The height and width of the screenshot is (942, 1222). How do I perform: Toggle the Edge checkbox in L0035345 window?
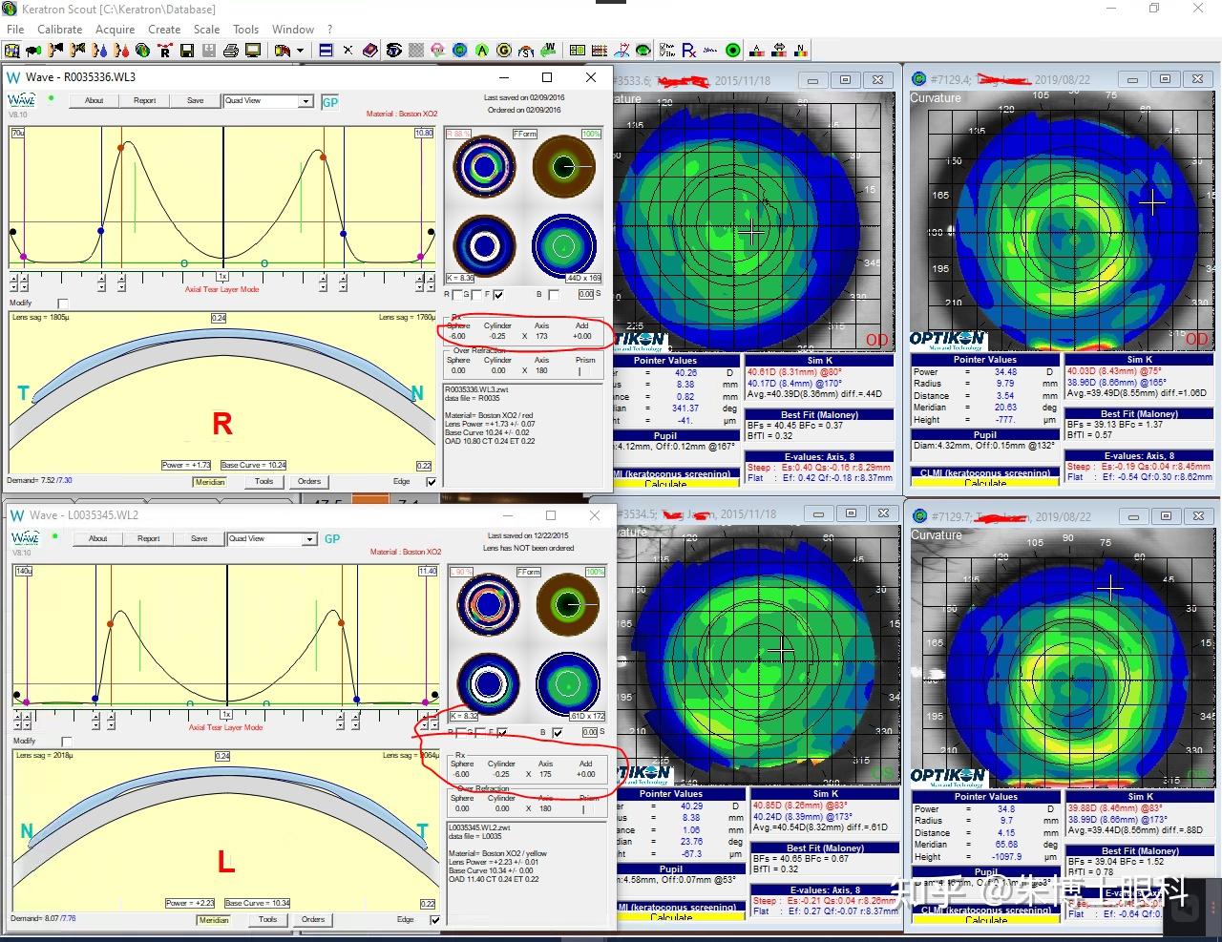tap(435, 920)
